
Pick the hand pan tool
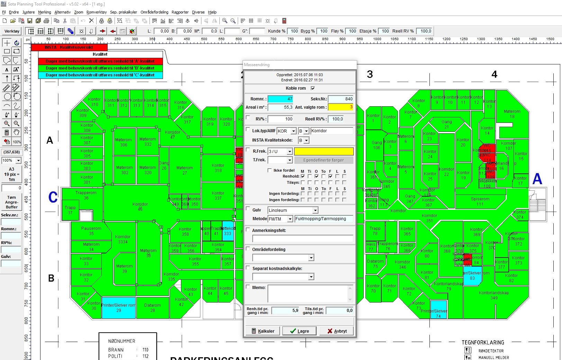click(x=16, y=132)
